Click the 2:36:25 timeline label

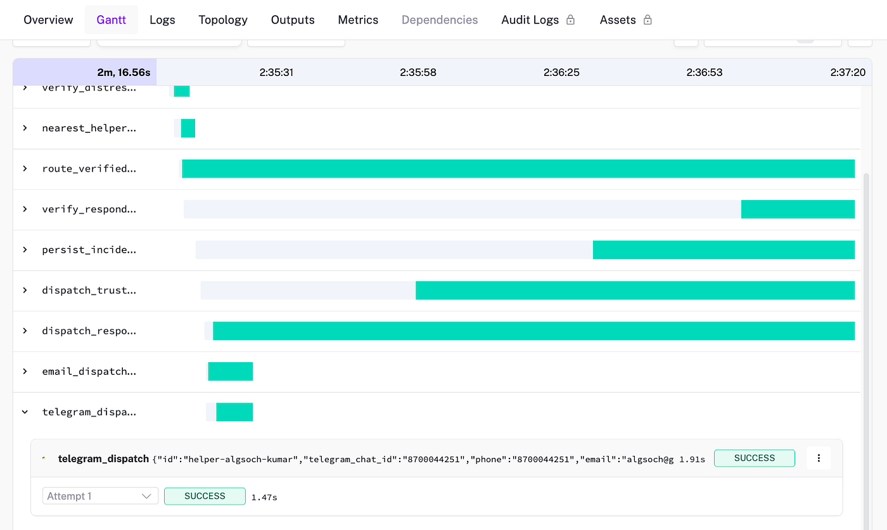(561, 72)
